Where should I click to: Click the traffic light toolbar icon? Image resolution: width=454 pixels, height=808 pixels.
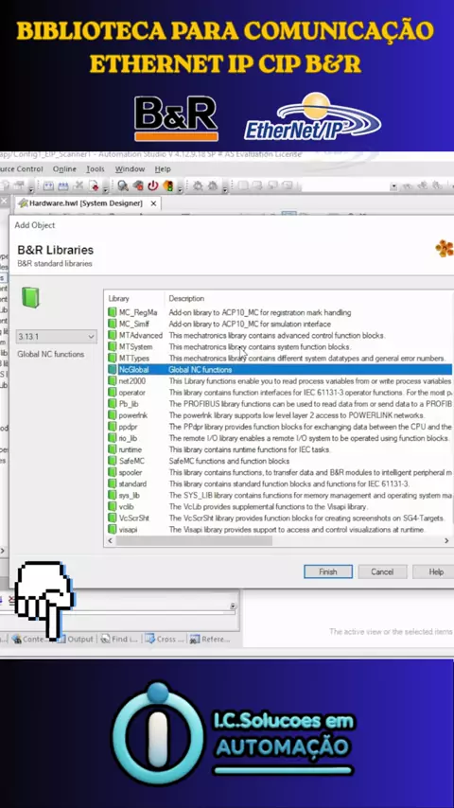[168, 186]
